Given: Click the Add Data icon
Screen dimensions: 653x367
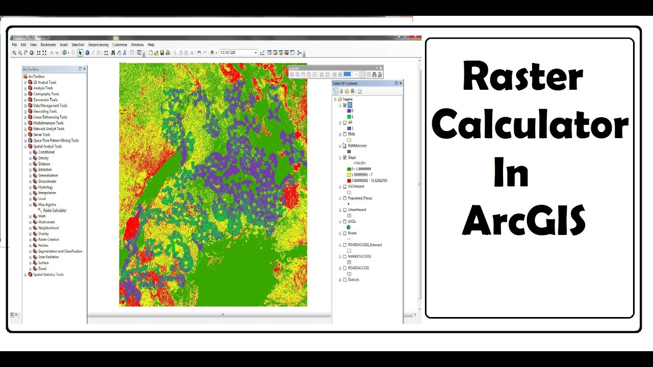Looking at the screenshot, I should point(212,53).
